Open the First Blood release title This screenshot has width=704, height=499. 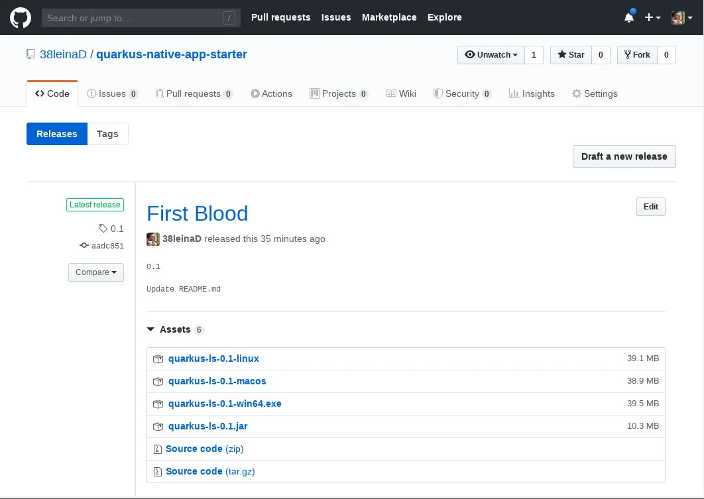197,213
